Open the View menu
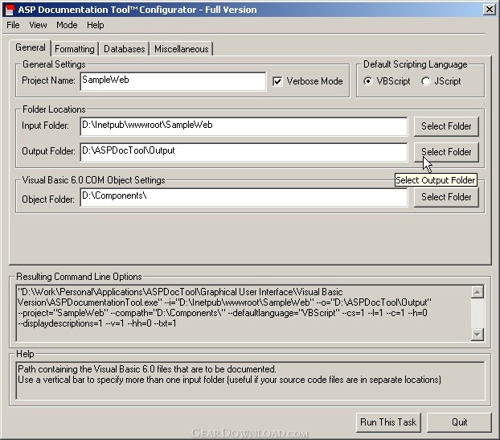Screen dimensions: 500x440 [38, 25]
